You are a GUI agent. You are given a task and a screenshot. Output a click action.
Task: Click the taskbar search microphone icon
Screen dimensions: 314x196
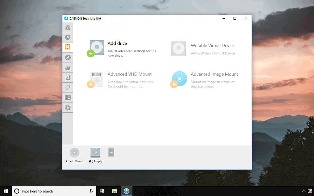[x=91, y=191]
